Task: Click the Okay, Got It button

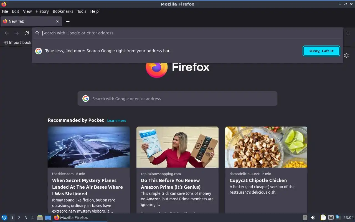Action: click(321, 51)
